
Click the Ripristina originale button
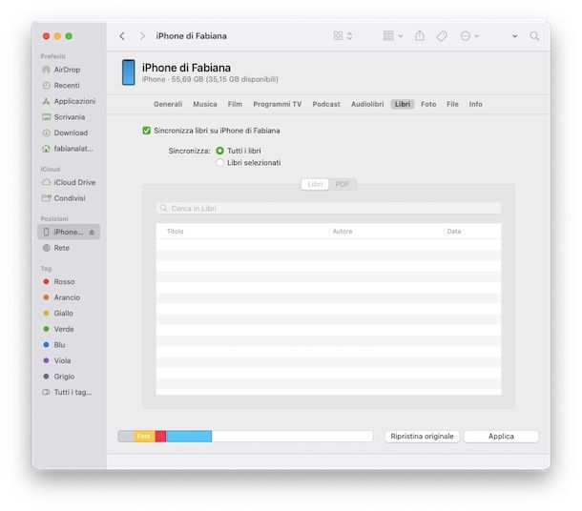pyautogui.click(x=422, y=437)
